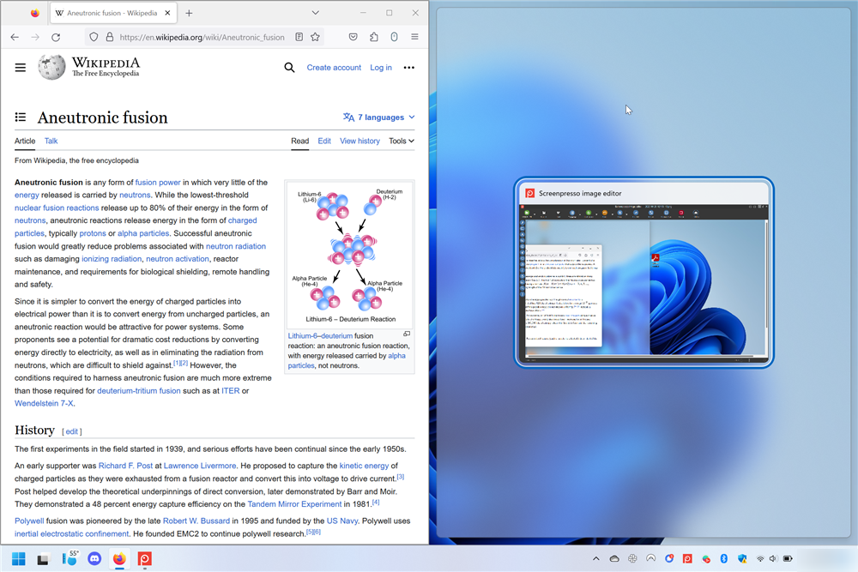Viewport: 858px width, 572px height.
Task: Reload the current page
Action: pyautogui.click(x=56, y=37)
